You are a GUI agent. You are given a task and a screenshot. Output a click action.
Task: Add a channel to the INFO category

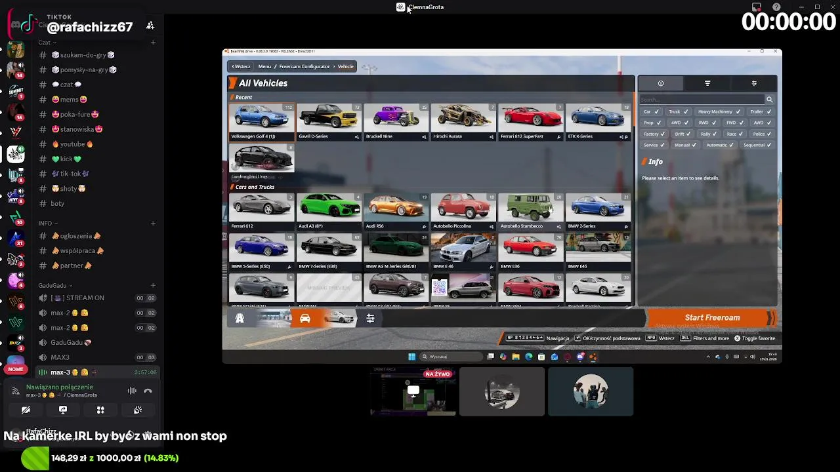point(153,224)
